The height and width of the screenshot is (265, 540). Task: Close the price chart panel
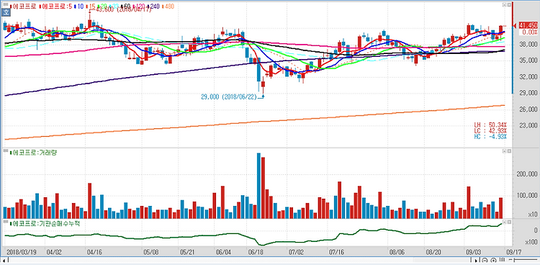click(509, 5)
